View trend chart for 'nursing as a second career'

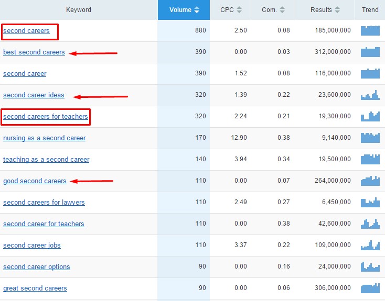370,138
